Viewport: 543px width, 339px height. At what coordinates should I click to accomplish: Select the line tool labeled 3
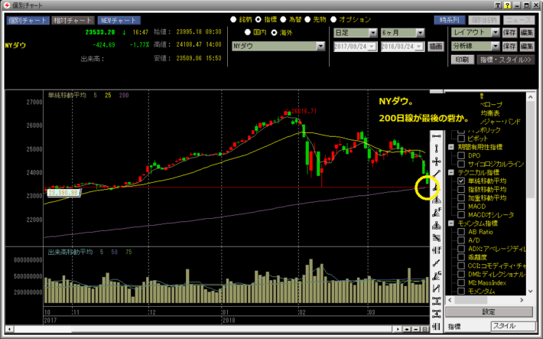click(x=437, y=301)
